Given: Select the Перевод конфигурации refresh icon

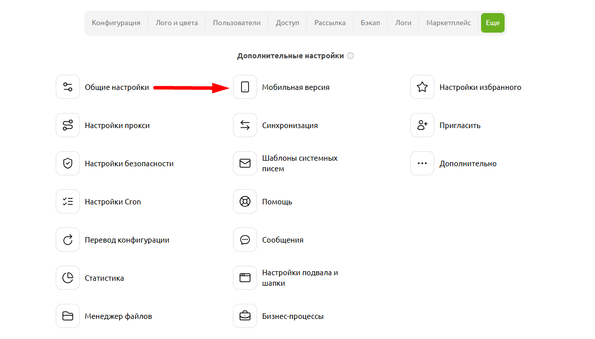Looking at the screenshot, I should 68,240.
